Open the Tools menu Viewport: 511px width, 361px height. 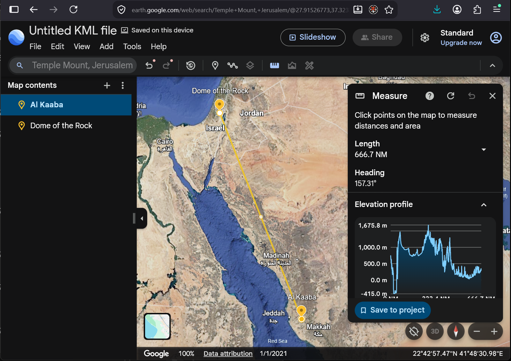pyautogui.click(x=132, y=46)
